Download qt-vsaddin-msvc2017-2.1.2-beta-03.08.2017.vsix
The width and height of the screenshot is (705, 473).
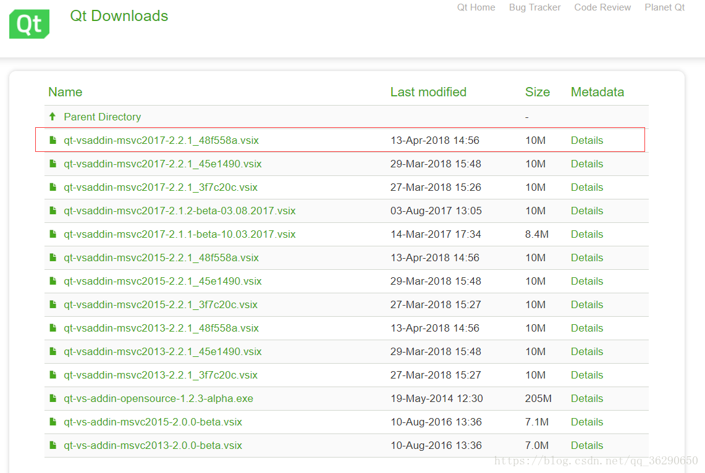(x=179, y=211)
